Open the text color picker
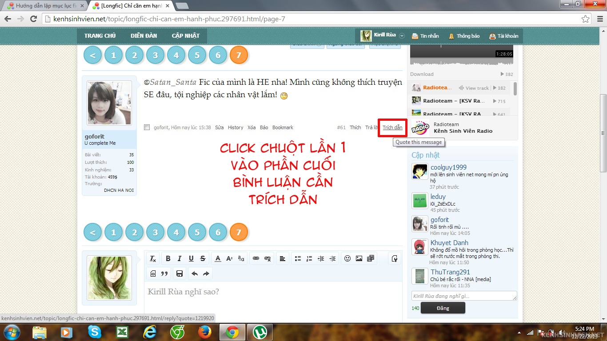 coord(218,258)
